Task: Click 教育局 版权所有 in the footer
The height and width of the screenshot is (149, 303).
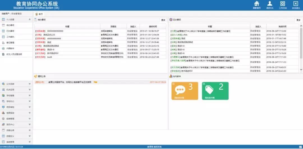Action: (x=154, y=147)
